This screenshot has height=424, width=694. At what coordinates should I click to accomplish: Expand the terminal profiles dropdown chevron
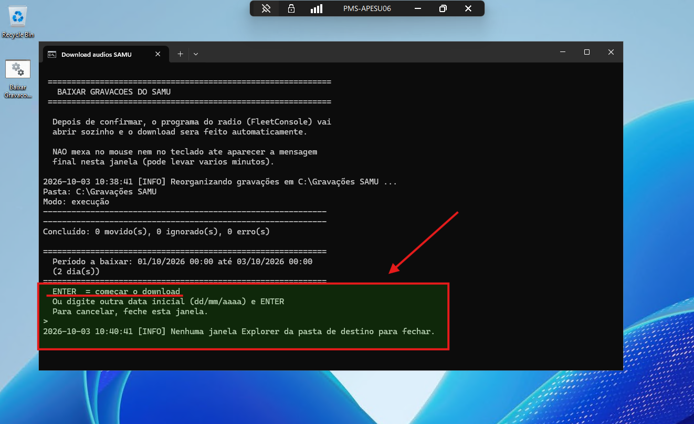click(x=195, y=54)
